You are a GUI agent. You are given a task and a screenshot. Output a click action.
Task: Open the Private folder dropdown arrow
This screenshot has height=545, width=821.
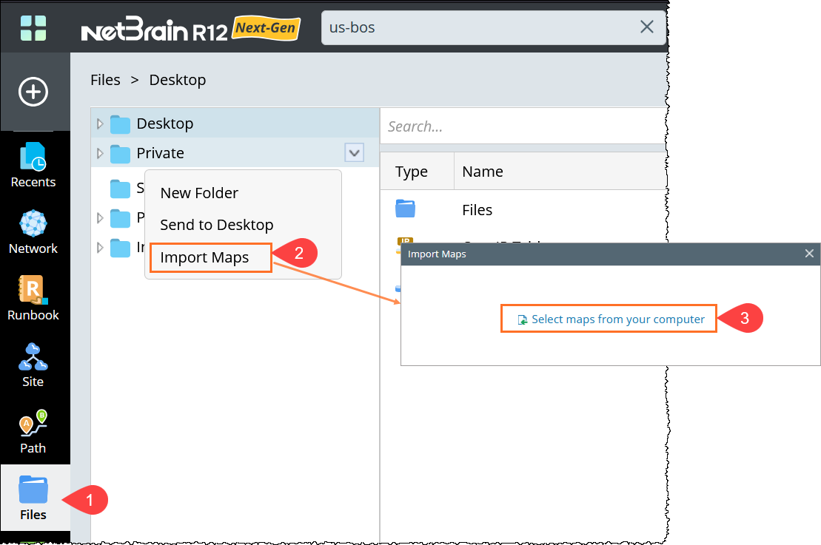click(x=354, y=153)
